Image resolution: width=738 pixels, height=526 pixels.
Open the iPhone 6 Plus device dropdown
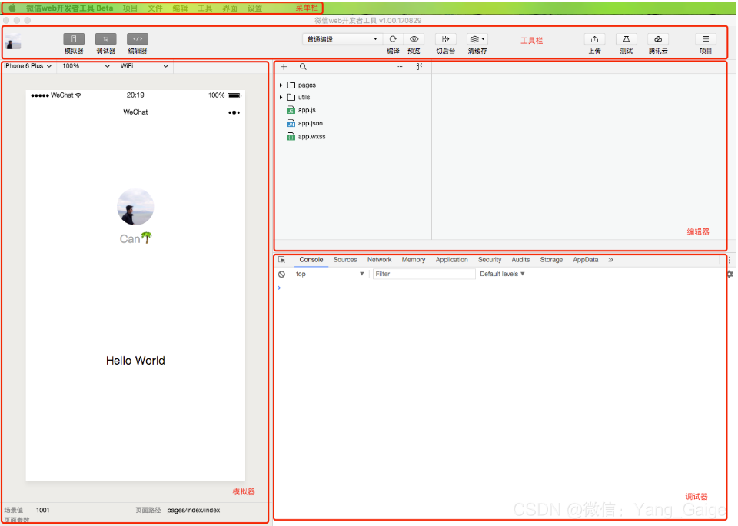point(28,66)
